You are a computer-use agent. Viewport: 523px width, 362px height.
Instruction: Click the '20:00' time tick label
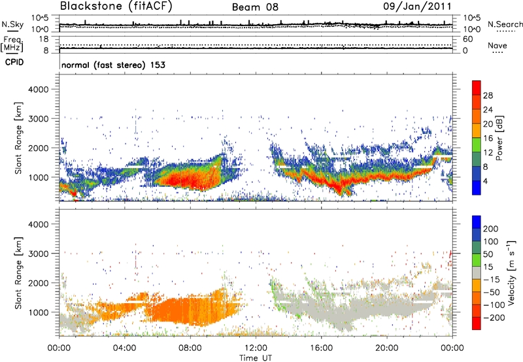(387, 348)
